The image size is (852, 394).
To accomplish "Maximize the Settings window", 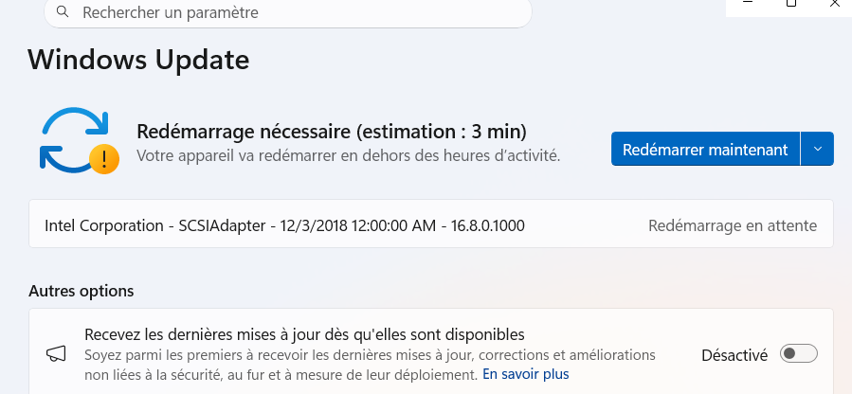I will (791, 5).
